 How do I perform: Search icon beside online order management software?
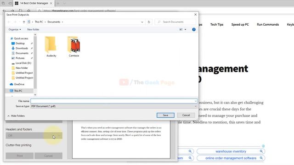261,158
